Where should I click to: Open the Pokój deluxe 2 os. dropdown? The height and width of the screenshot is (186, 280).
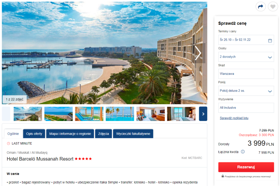coord(246,91)
